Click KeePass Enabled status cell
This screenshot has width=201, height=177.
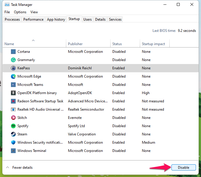[x=119, y=68]
